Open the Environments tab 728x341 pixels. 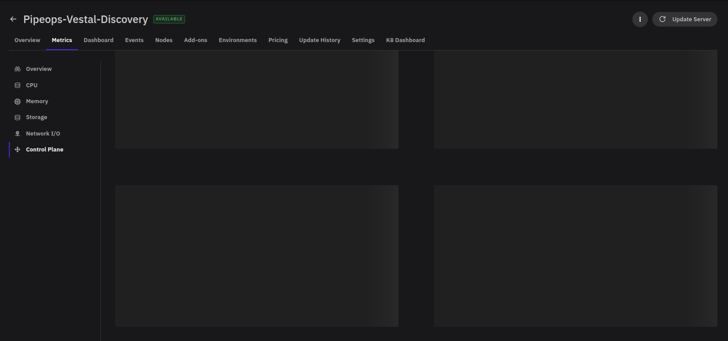(x=238, y=40)
